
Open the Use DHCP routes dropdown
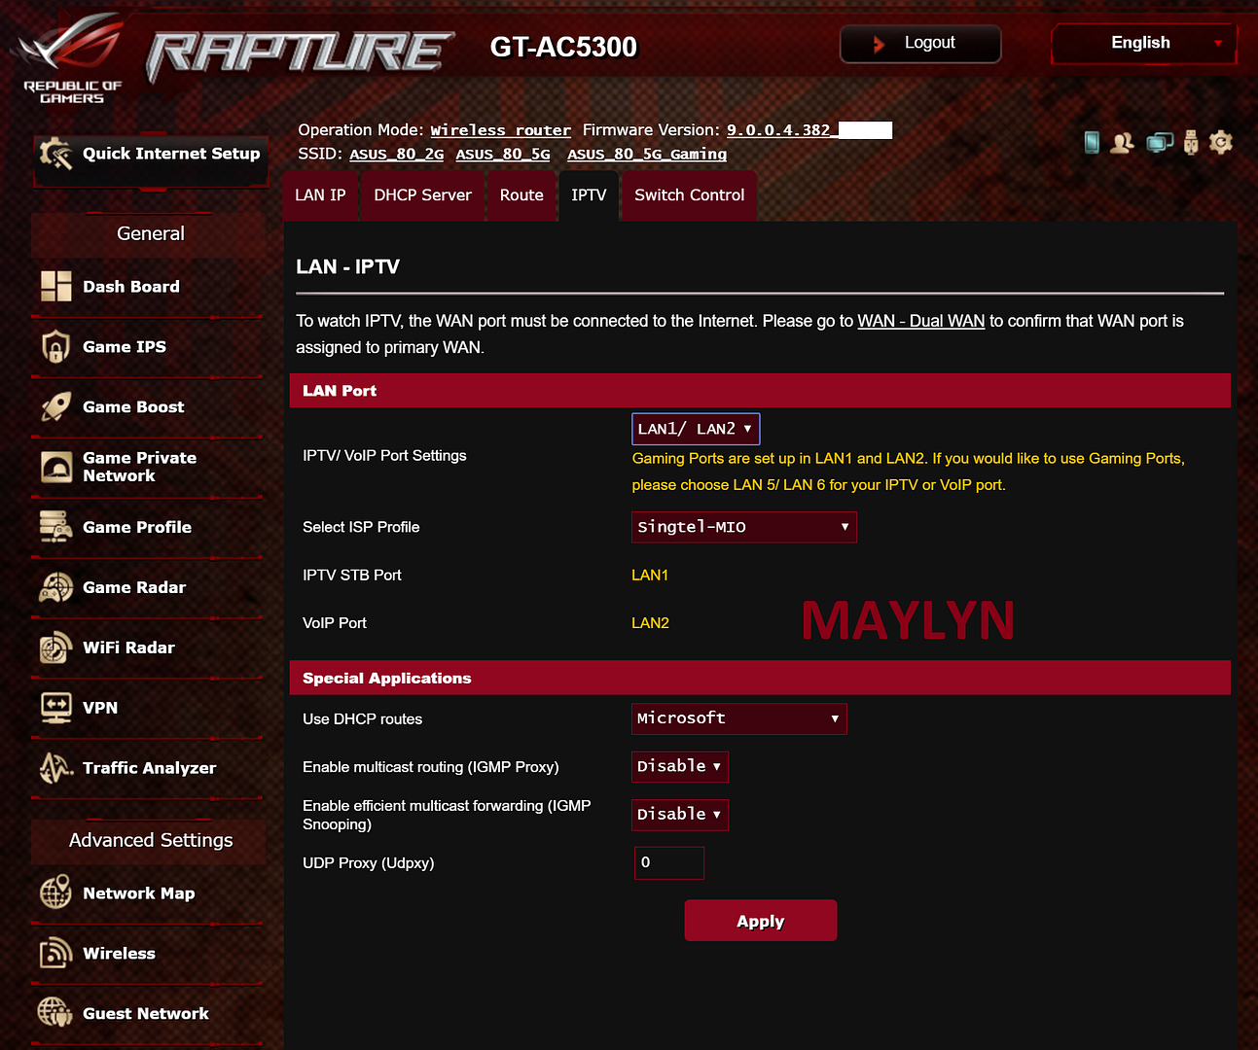738,718
